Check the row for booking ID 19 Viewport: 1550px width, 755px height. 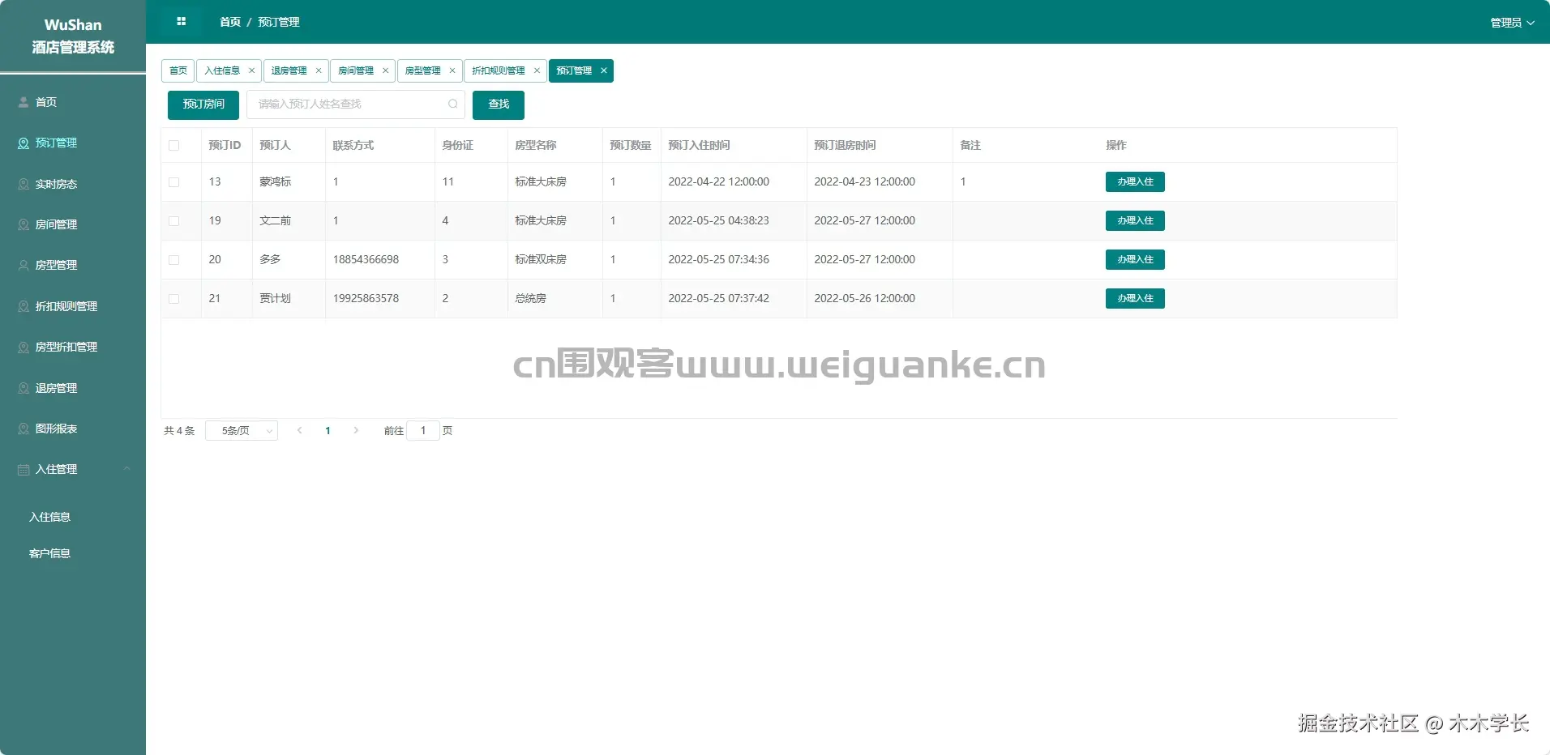click(173, 221)
